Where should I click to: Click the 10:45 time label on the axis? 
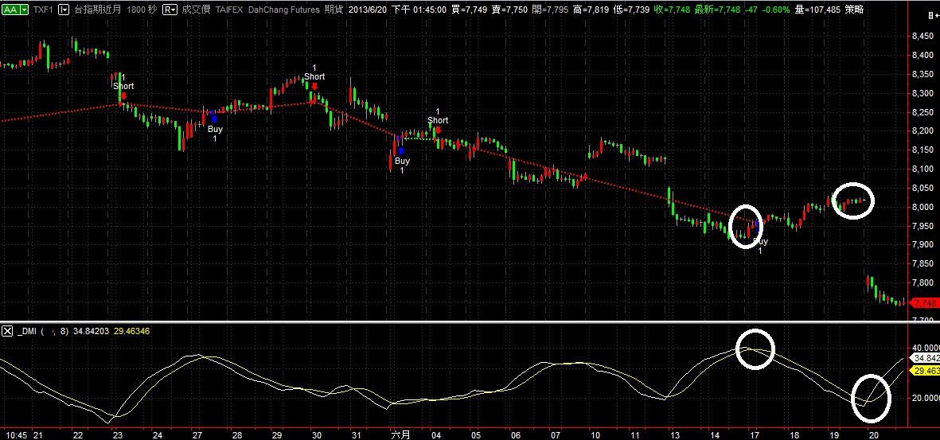pos(14,434)
